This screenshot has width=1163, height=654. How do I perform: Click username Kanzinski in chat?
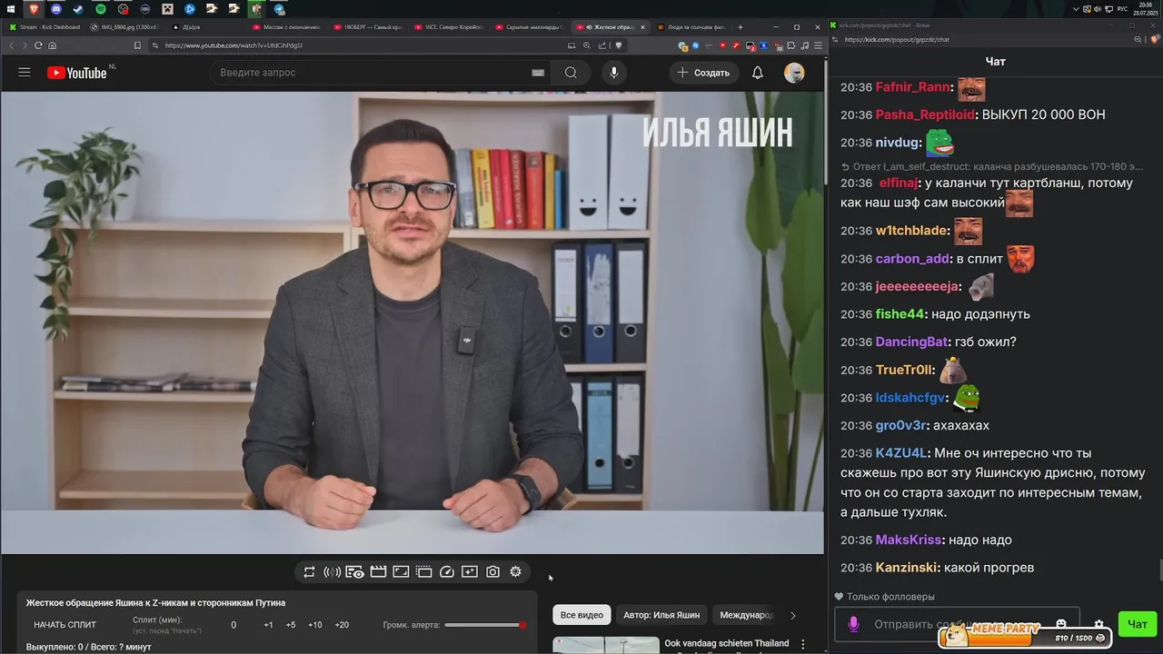tap(908, 568)
